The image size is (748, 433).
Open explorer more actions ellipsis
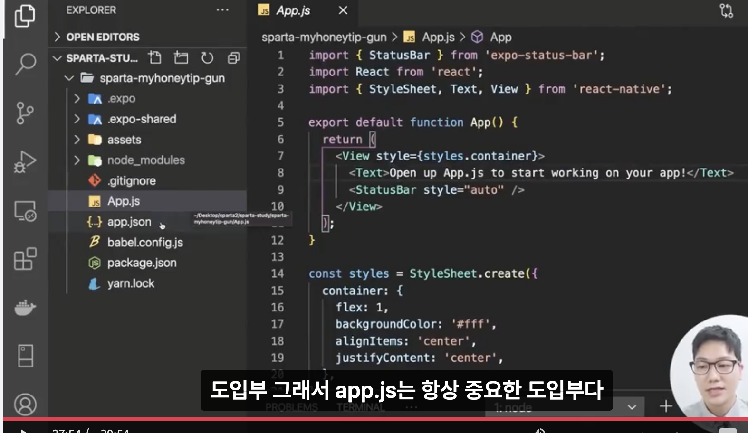(222, 10)
